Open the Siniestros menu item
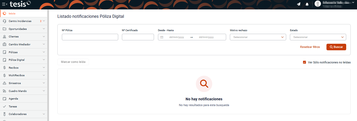The width and height of the screenshot is (357, 121). coord(24,83)
